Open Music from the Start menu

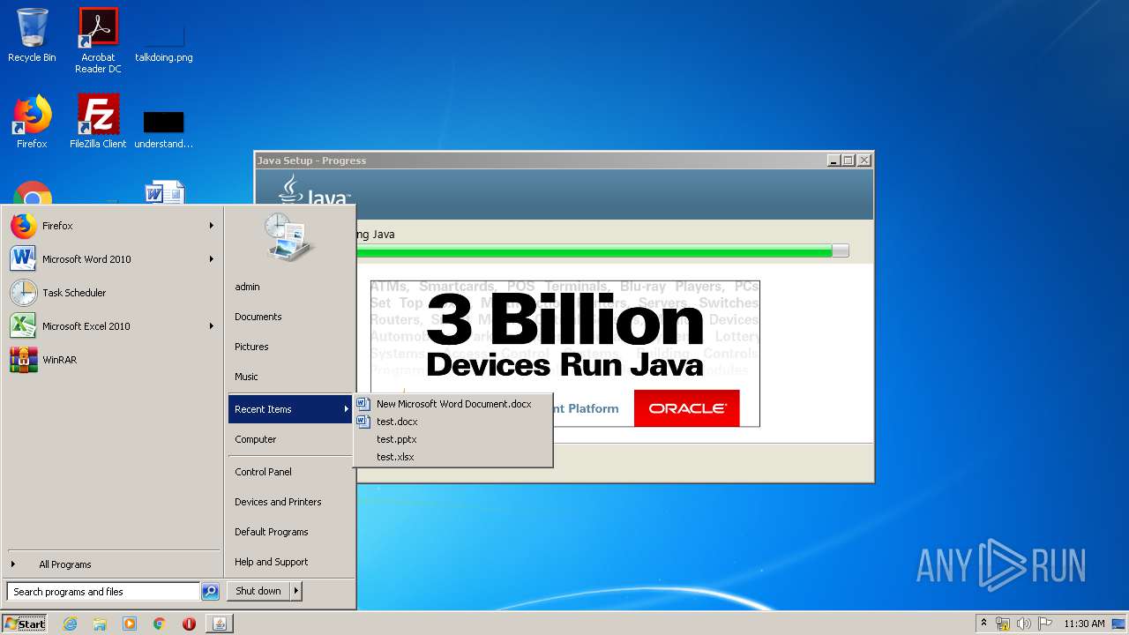tap(290, 377)
